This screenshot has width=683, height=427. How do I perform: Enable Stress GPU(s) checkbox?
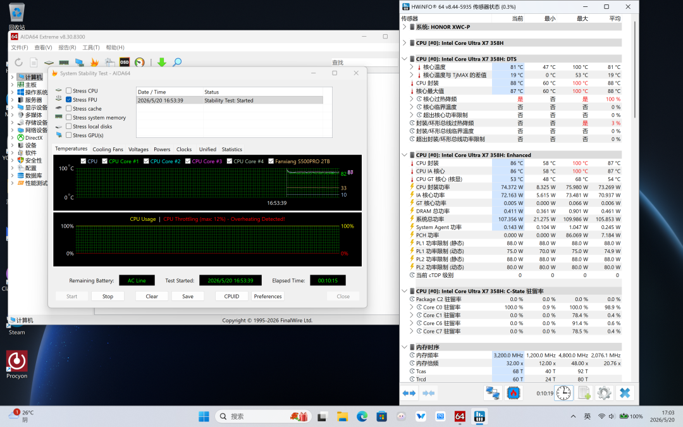(x=69, y=135)
